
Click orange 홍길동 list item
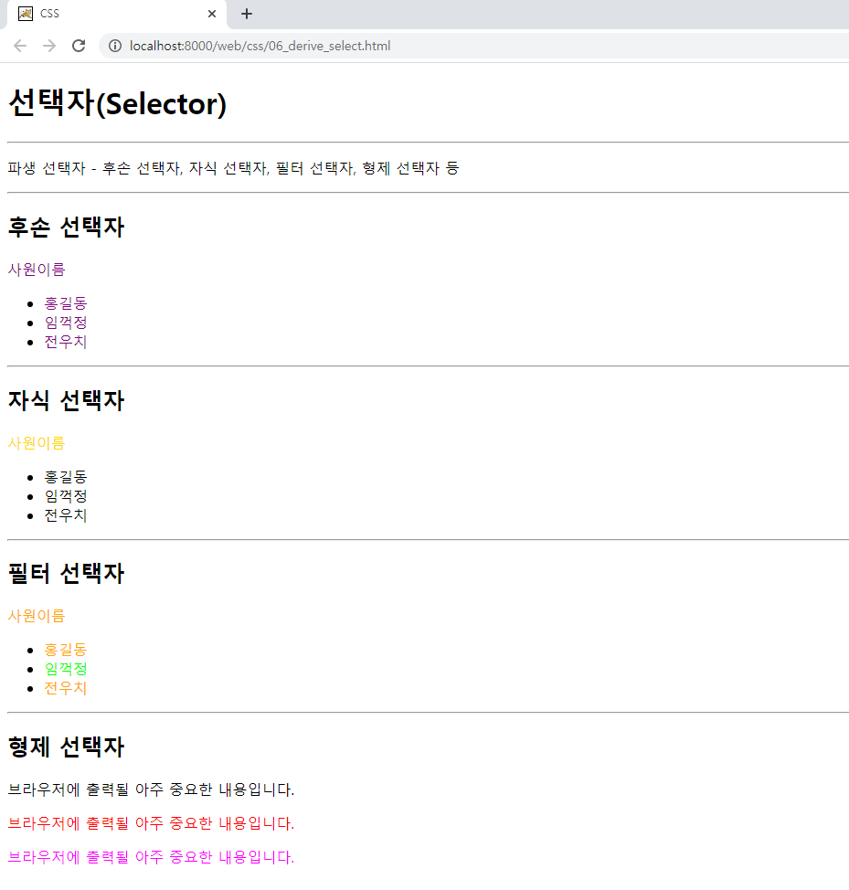(x=66, y=650)
